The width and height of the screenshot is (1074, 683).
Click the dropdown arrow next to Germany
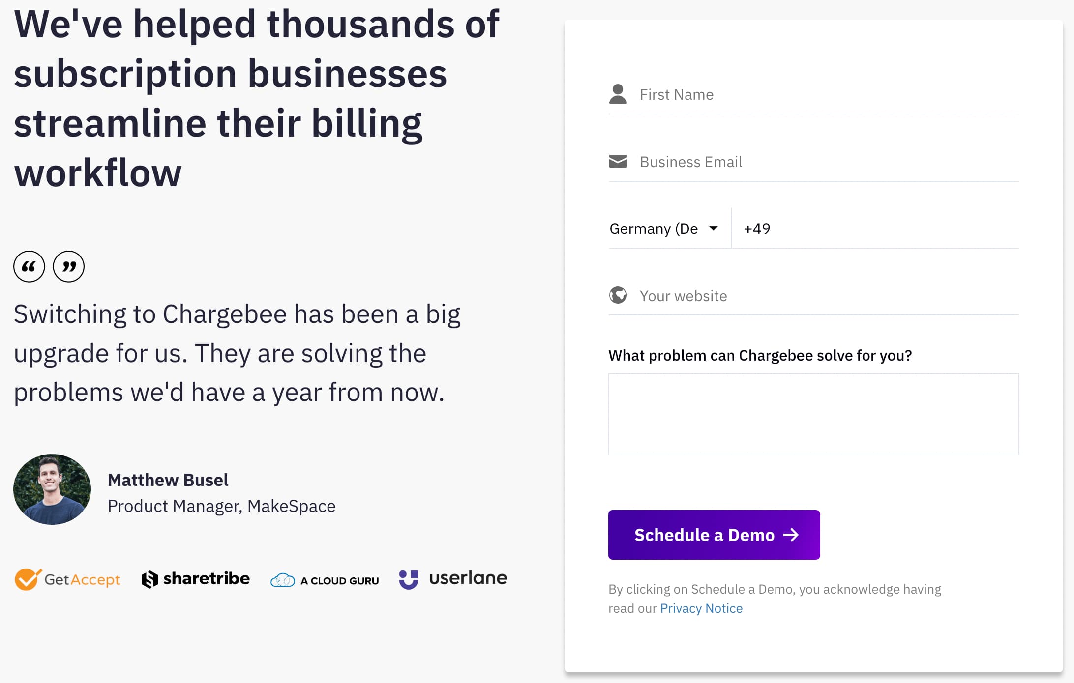coord(714,228)
